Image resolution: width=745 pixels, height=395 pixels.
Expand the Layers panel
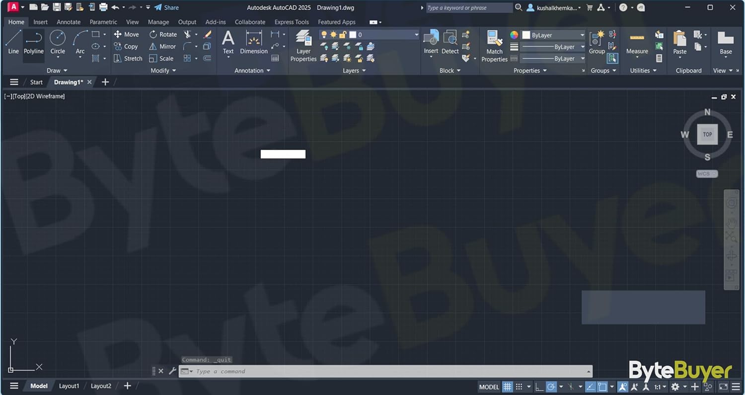point(354,71)
